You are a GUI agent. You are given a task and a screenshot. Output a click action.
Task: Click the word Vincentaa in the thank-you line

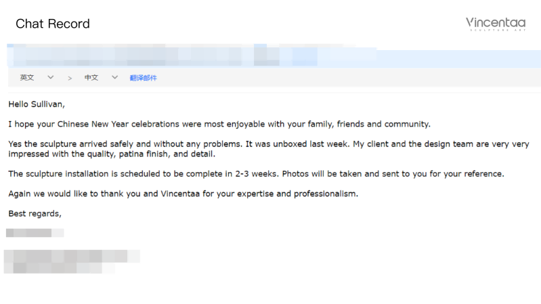click(180, 194)
